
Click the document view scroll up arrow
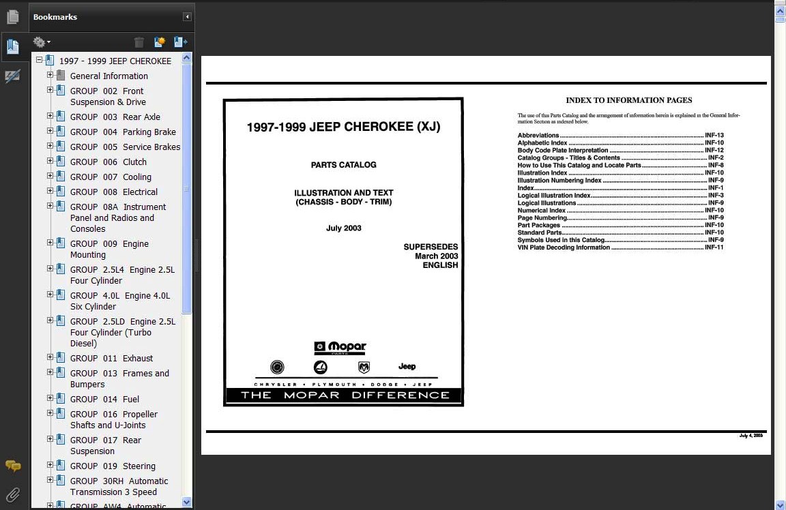[x=780, y=10]
